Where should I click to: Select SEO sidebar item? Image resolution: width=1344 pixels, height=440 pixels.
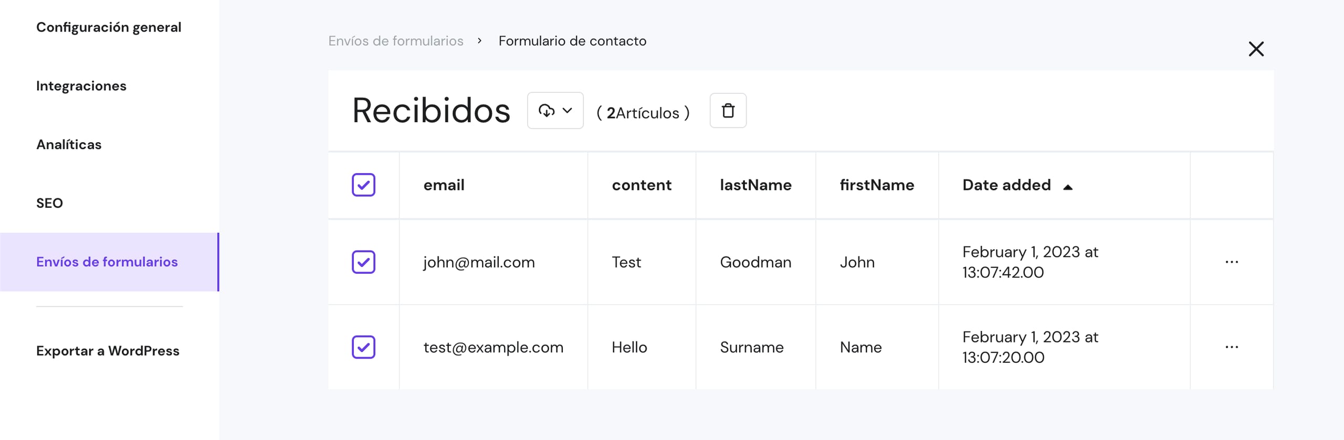click(x=49, y=203)
